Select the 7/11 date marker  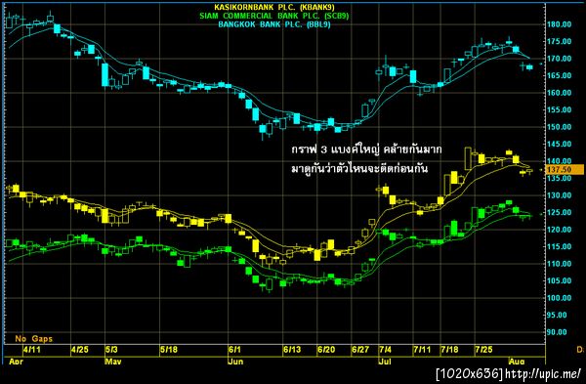[x=422, y=350]
